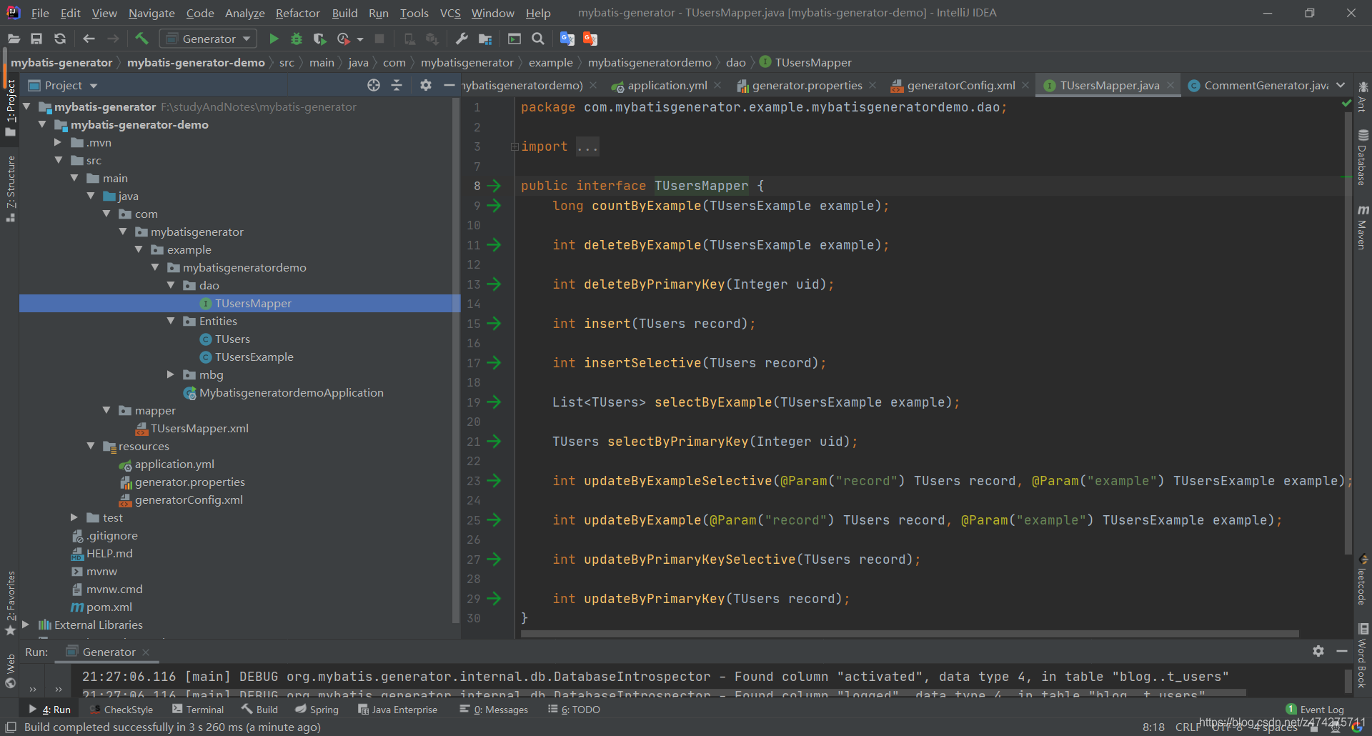Toggle the Word Book tool window stripe

pyautogui.click(x=1363, y=656)
